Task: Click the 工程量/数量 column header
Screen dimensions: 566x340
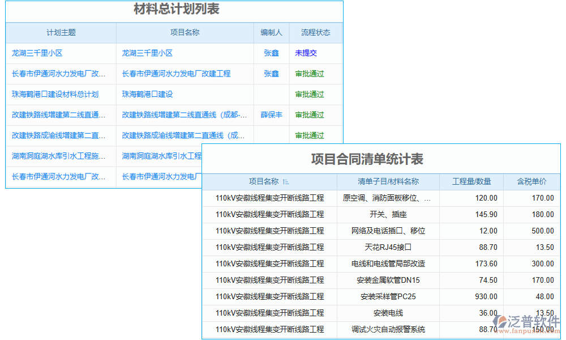Action: pos(471,181)
